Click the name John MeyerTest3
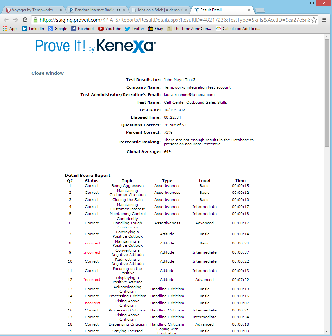The height and width of the screenshot is (336, 332). pos(180,80)
